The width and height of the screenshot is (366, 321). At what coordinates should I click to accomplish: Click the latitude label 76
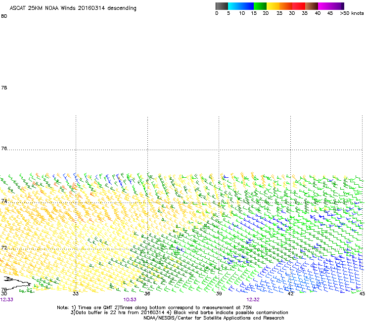(x=4, y=149)
